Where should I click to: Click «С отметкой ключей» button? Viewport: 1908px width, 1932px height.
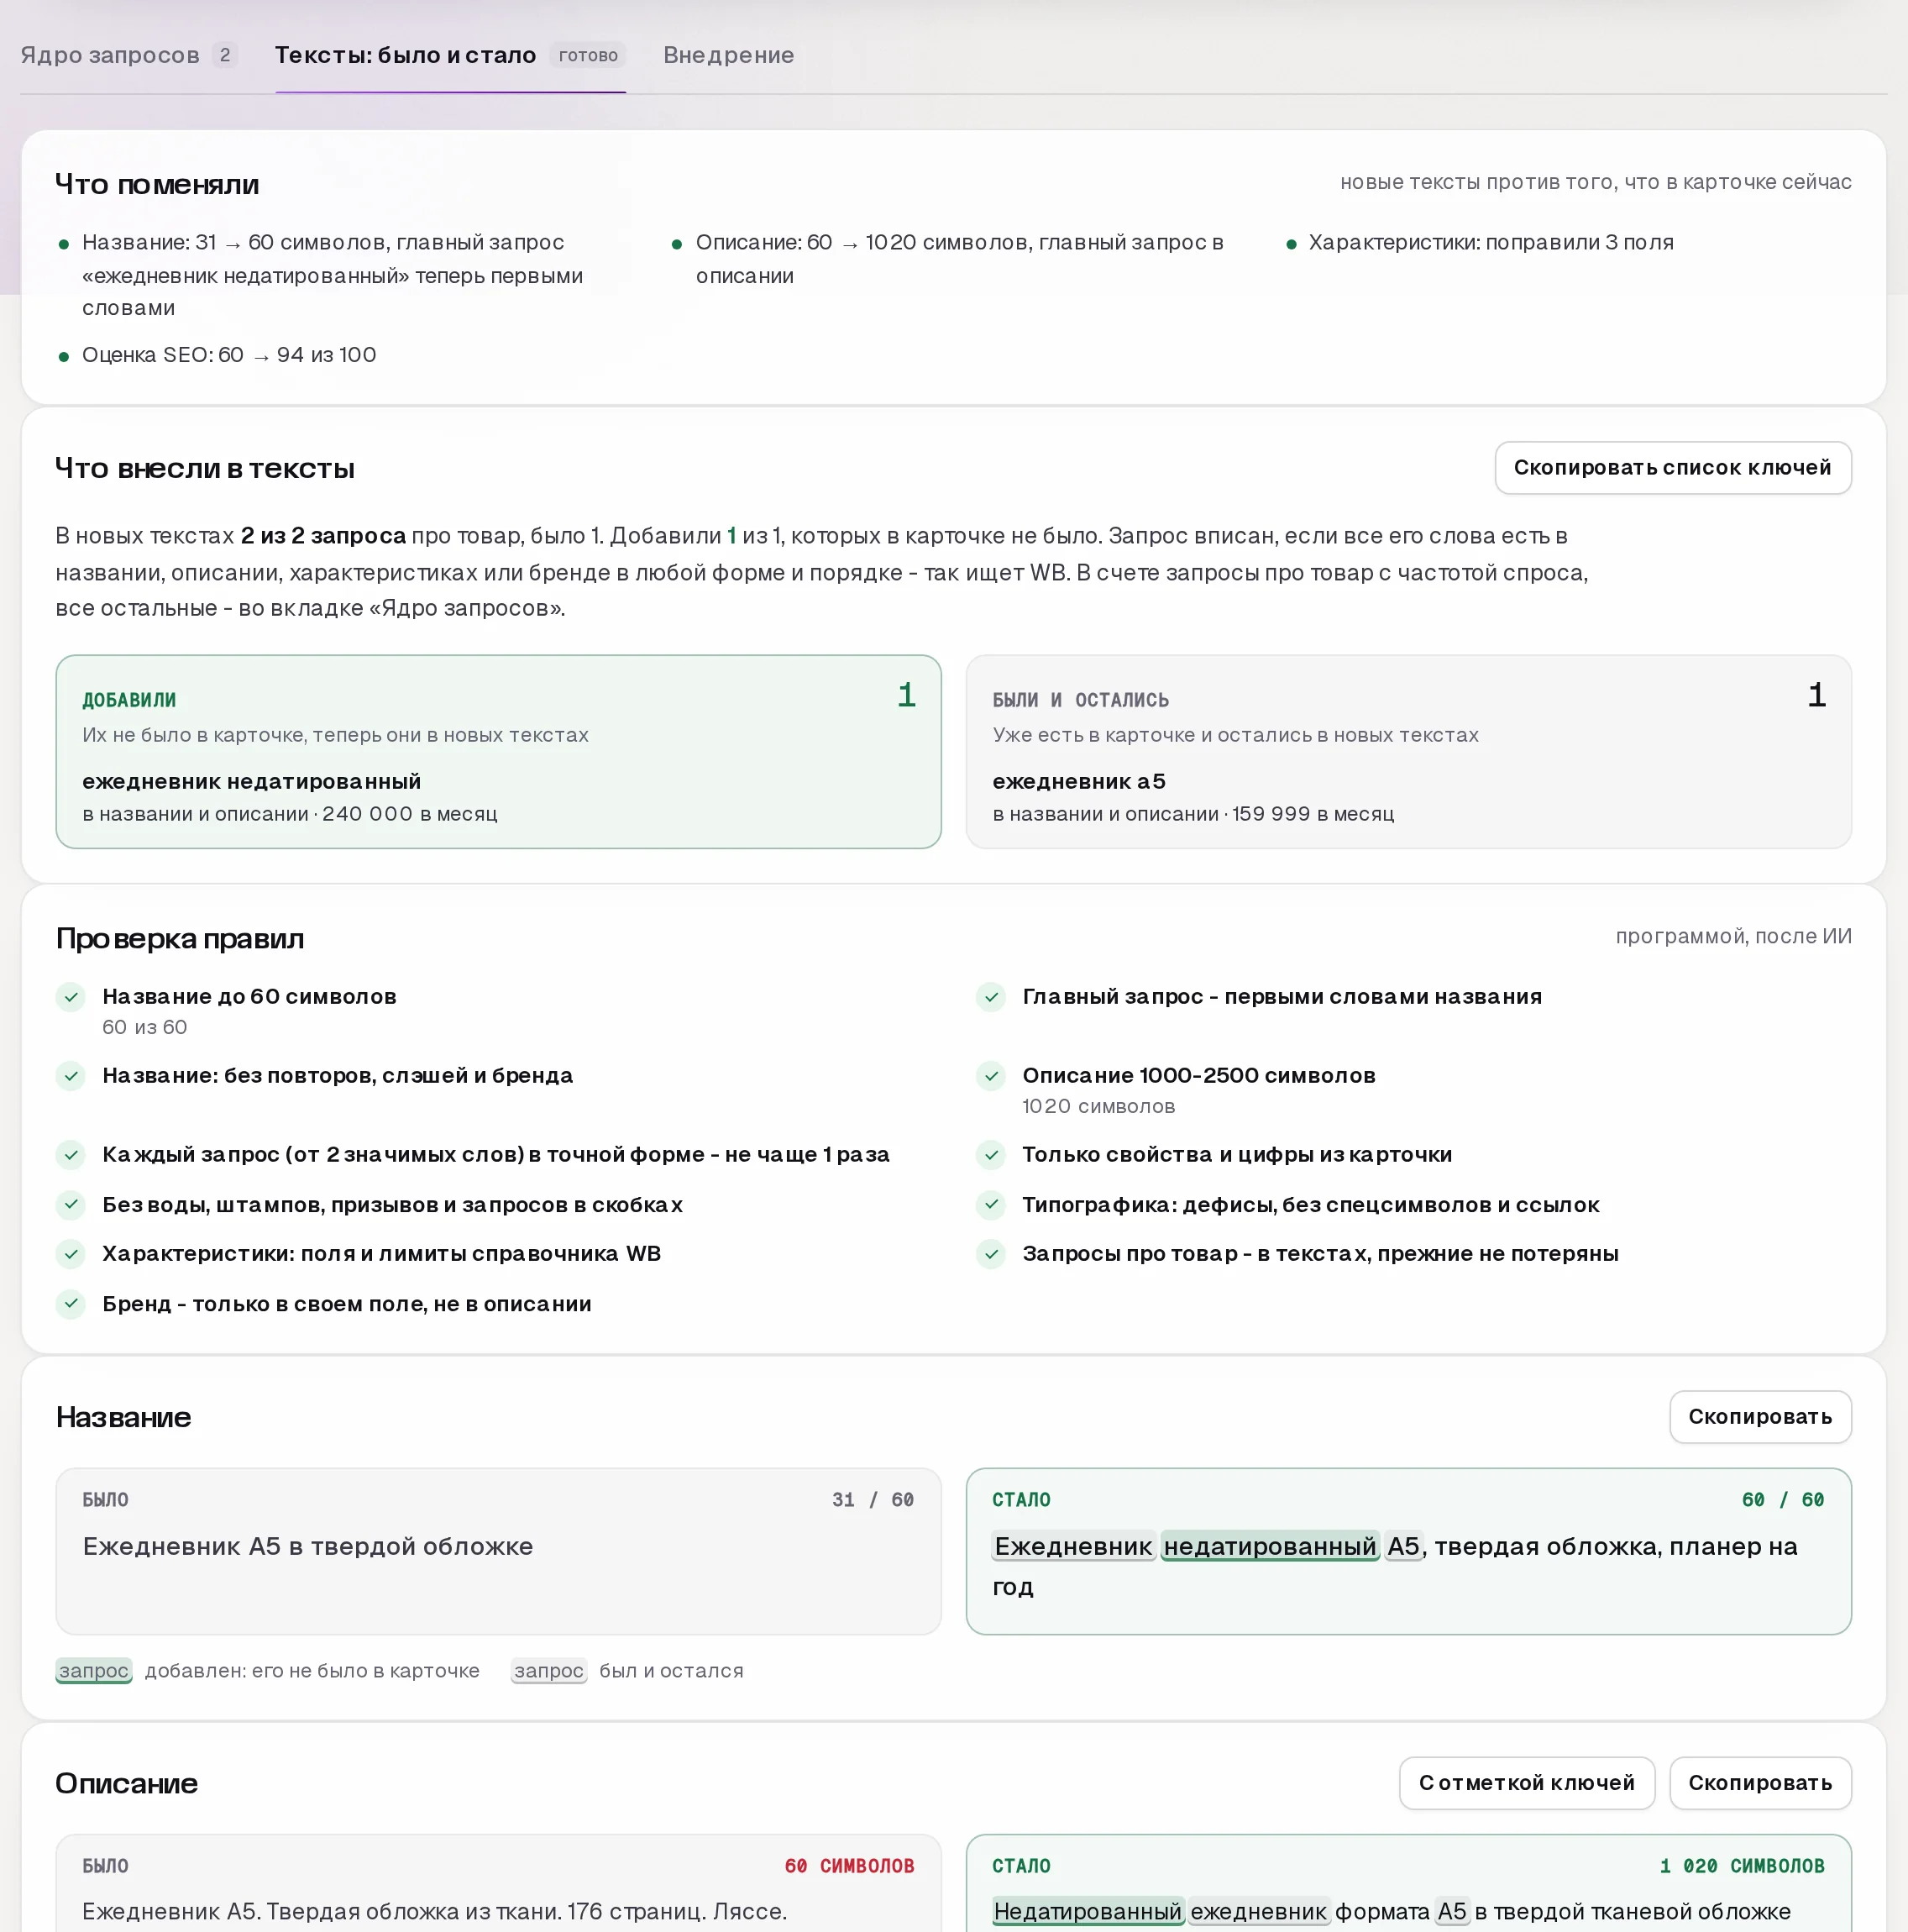[x=1526, y=1782]
